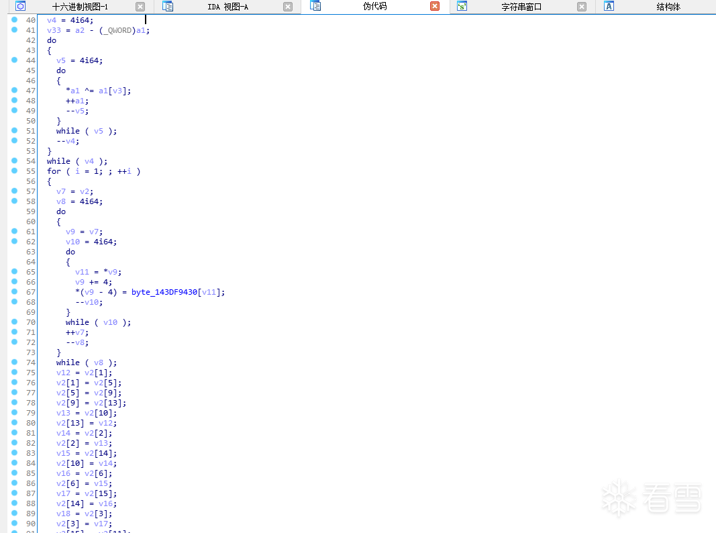The width and height of the screenshot is (716, 533).
Task: Click 'while ( v4 );' on line 54
Action: pos(77,161)
